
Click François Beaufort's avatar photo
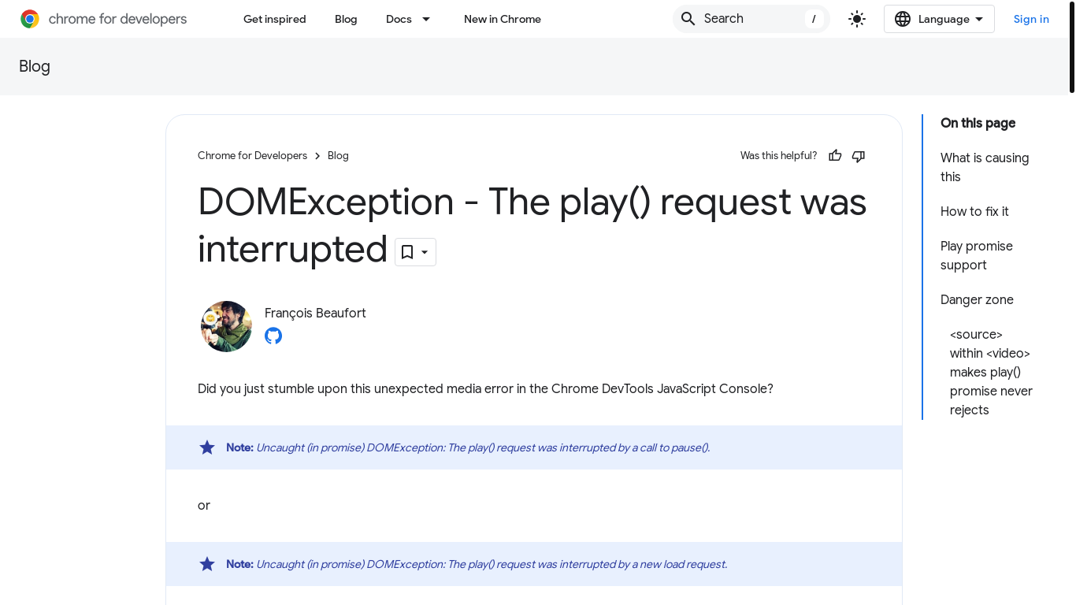[x=226, y=326]
